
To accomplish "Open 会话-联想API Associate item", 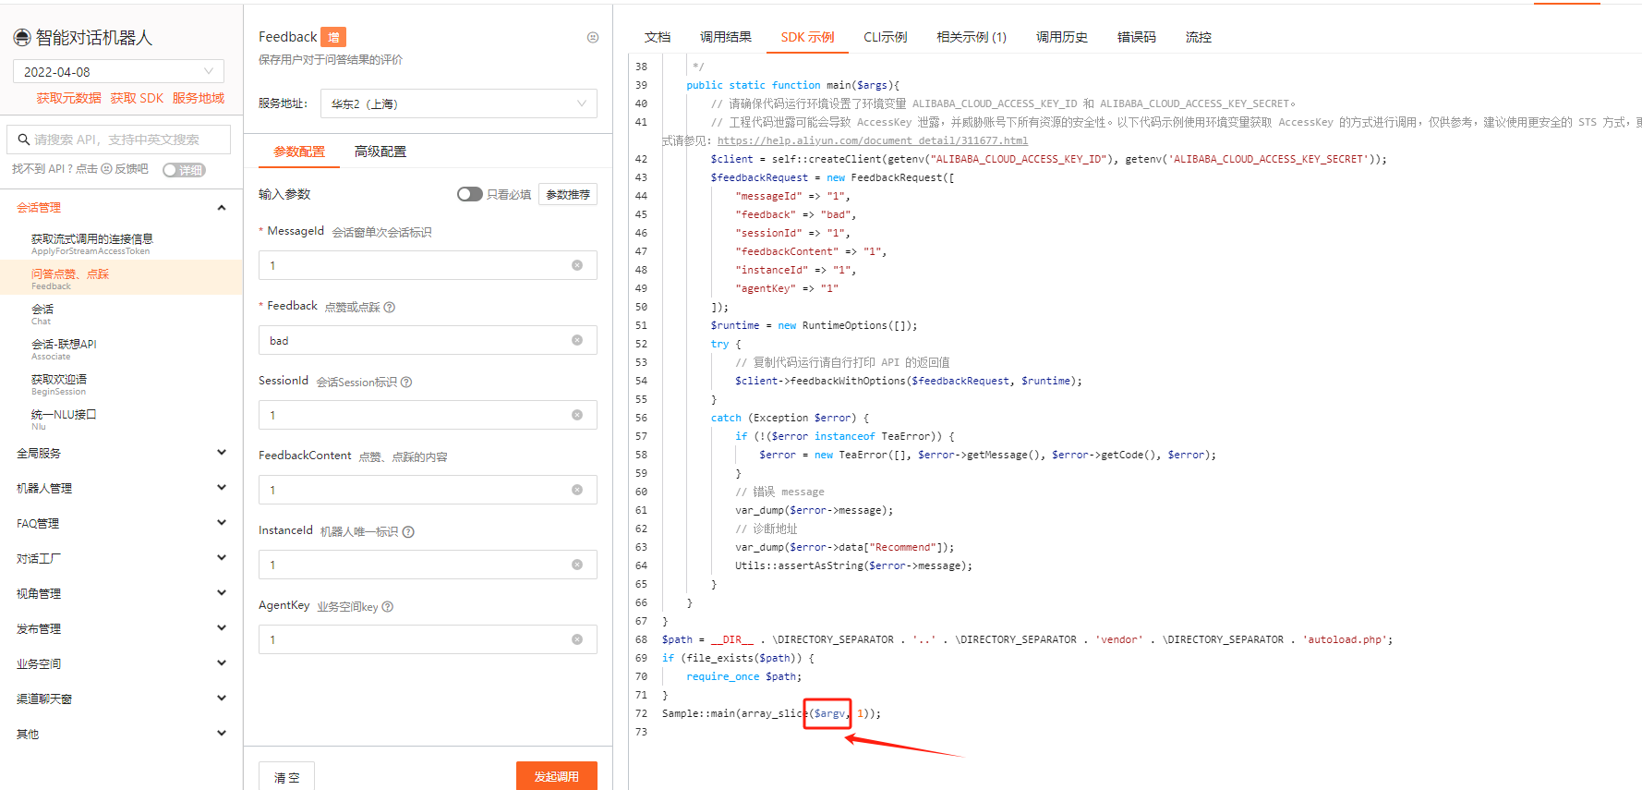I will point(121,349).
